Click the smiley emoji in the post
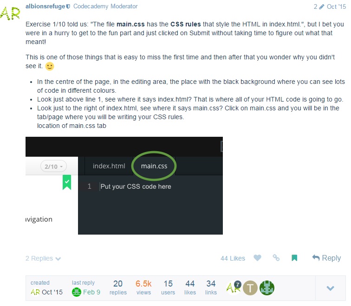Image resolution: width=351 pixels, height=306 pixels. 50,66
